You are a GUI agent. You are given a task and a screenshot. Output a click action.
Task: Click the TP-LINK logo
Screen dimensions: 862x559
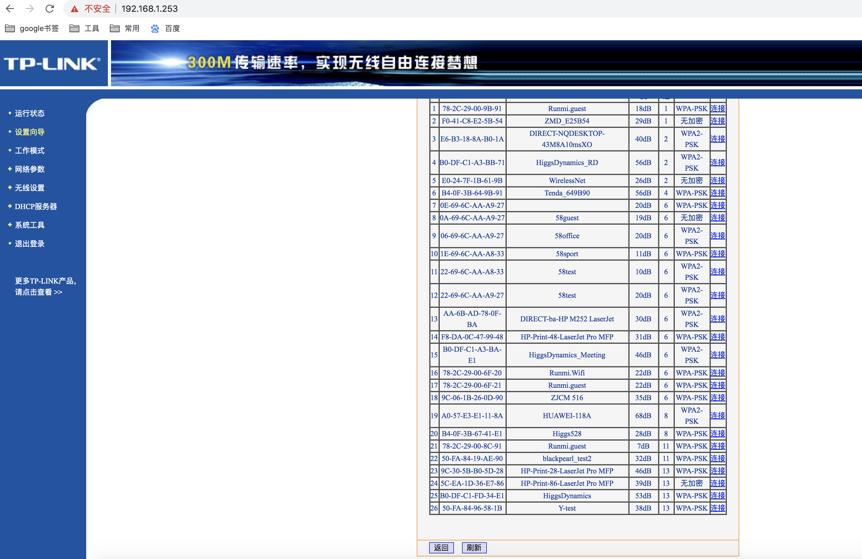click(52, 64)
